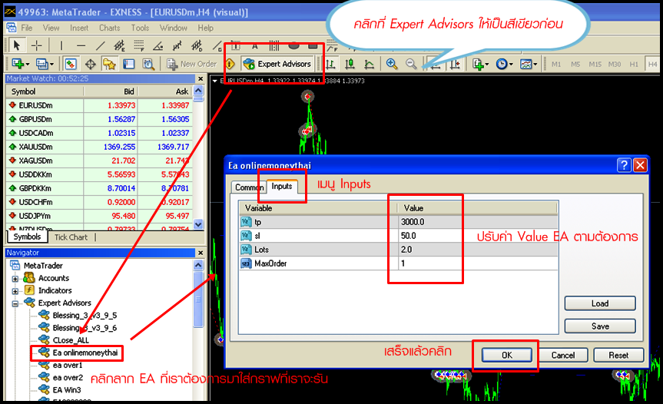
Task: Open the Strategy Tester icon
Action: coord(148,64)
